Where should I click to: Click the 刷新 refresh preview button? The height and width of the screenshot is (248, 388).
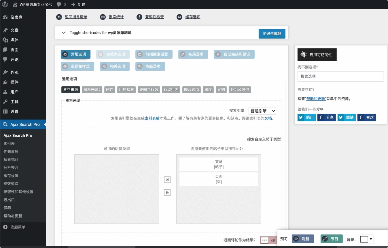(303, 239)
